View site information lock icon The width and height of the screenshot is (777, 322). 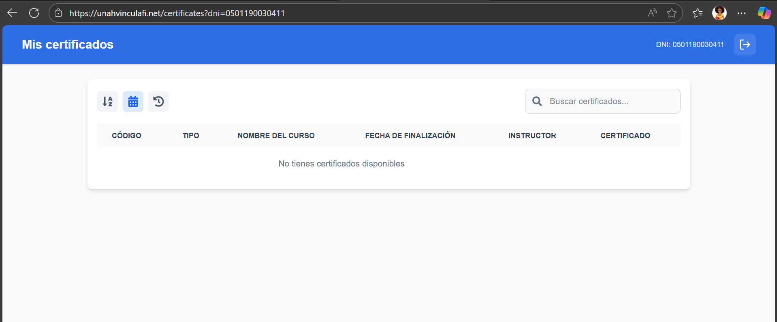(x=58, y=13)
